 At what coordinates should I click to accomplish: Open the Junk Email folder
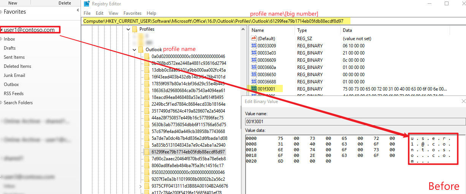14,75
